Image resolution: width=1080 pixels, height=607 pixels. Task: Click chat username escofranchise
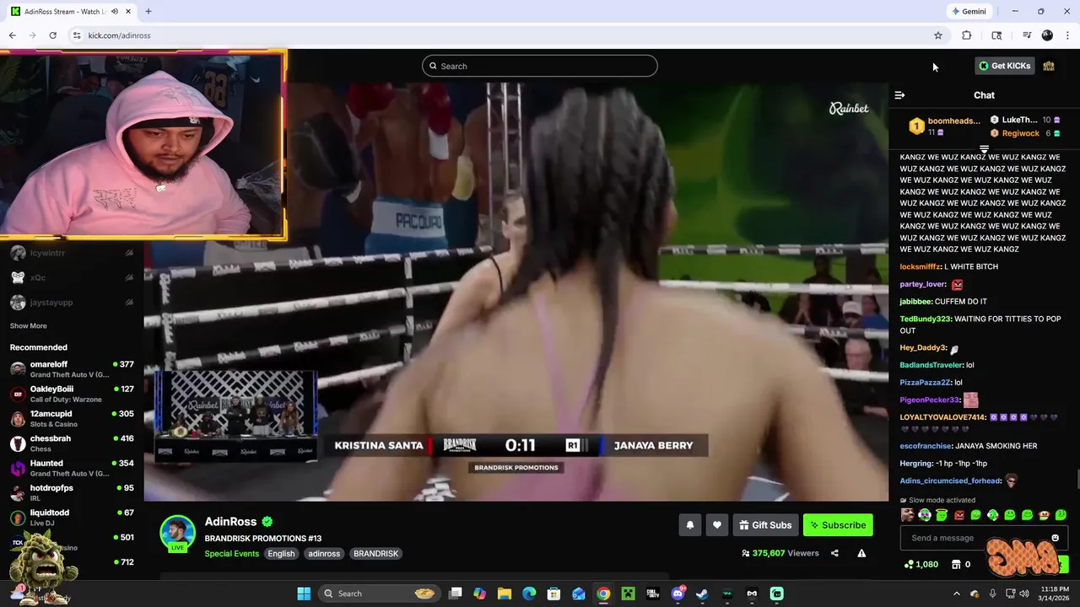click(x=926, y=446)
